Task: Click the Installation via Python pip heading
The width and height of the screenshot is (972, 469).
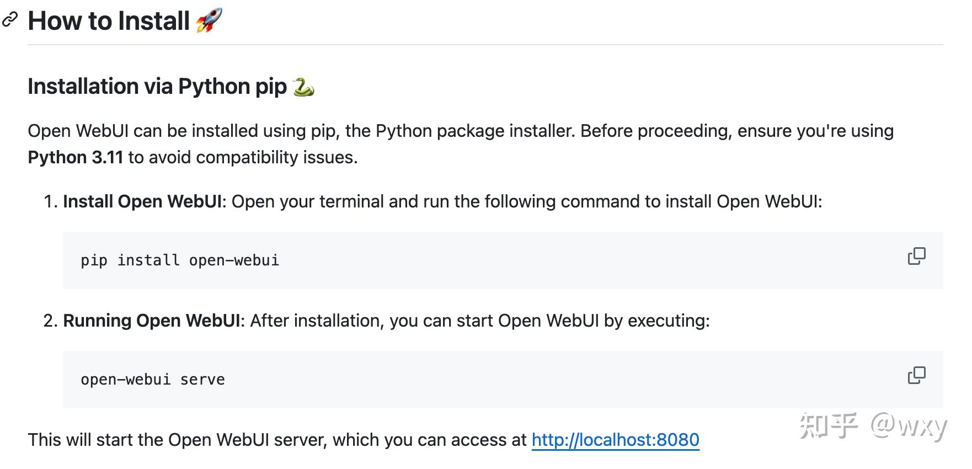Action: point(157,87)
